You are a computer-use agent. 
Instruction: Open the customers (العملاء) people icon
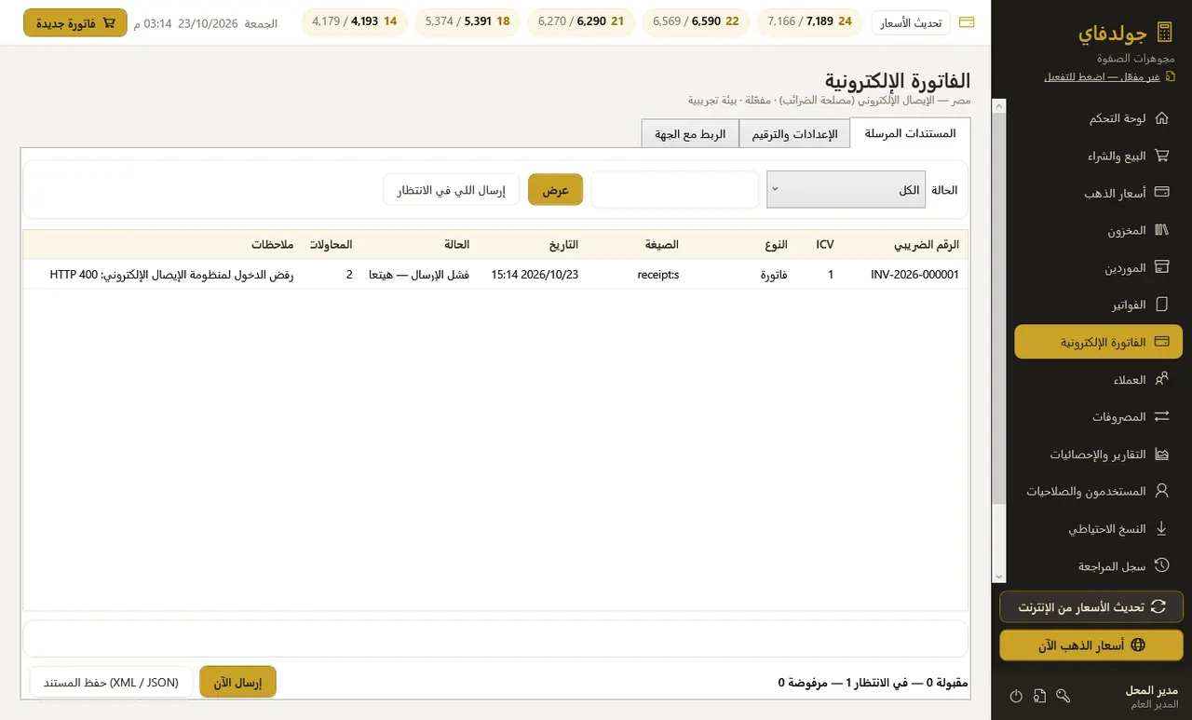1161,379
